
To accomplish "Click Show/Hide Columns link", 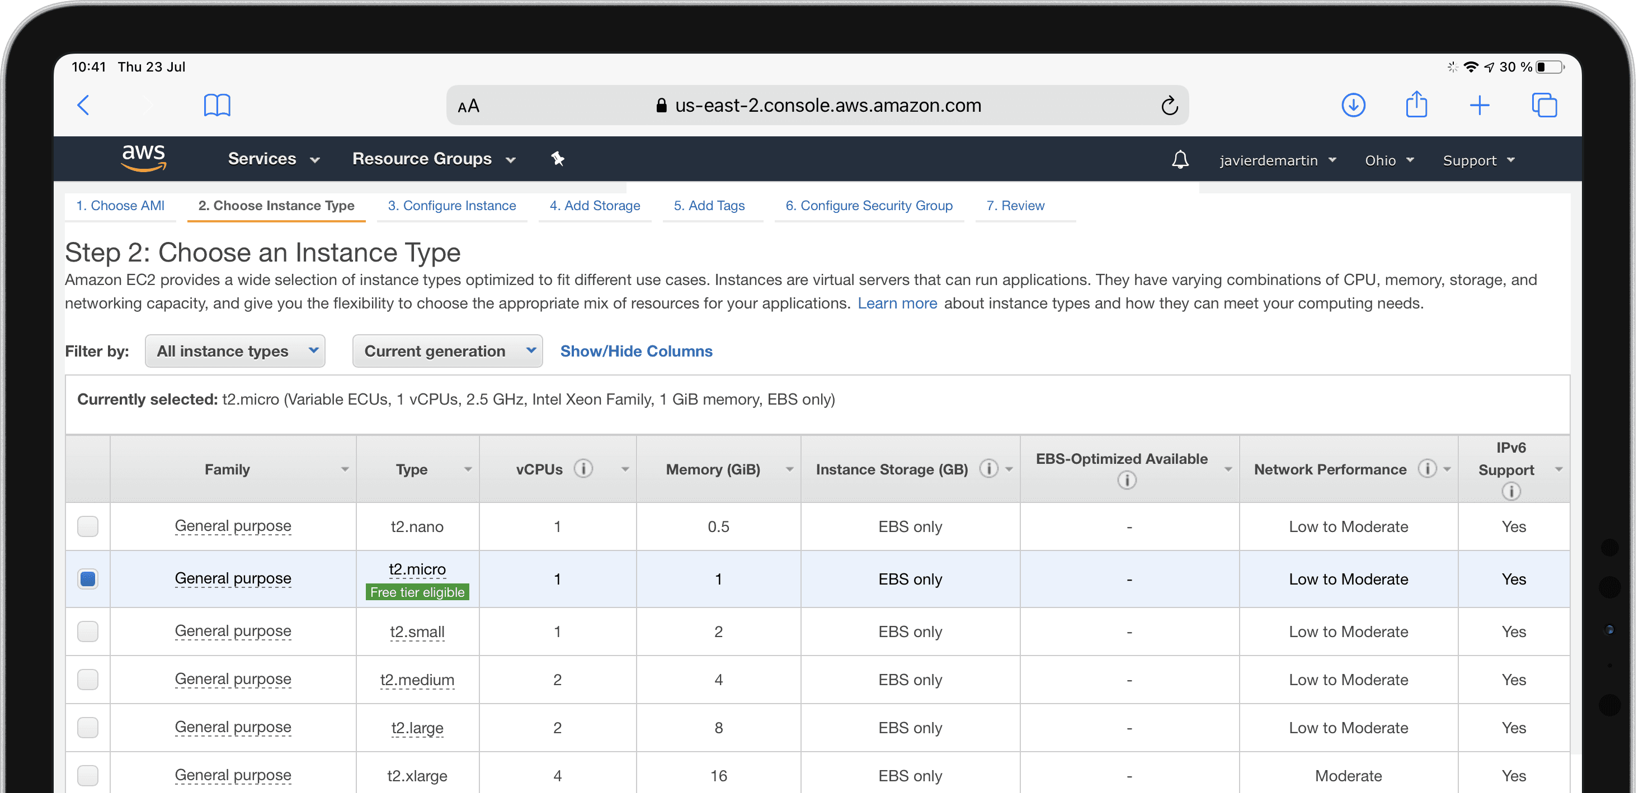I will pyautogui.click(x=636, y=351).
